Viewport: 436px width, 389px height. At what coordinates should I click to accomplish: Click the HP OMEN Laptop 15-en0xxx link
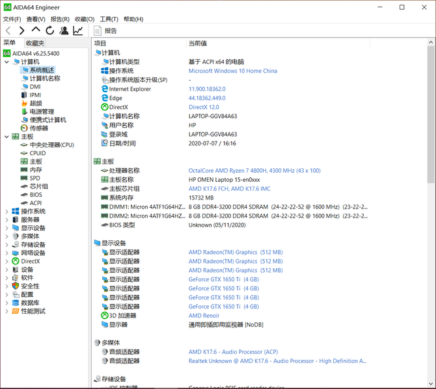(x=224, y=180)
